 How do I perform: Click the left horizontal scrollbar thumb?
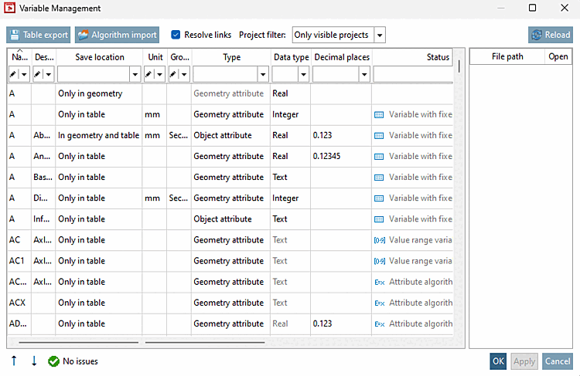coord(78,342)
